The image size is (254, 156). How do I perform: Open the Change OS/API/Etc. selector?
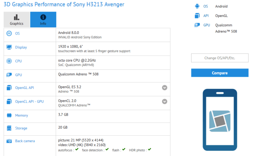tap(220, 58)
